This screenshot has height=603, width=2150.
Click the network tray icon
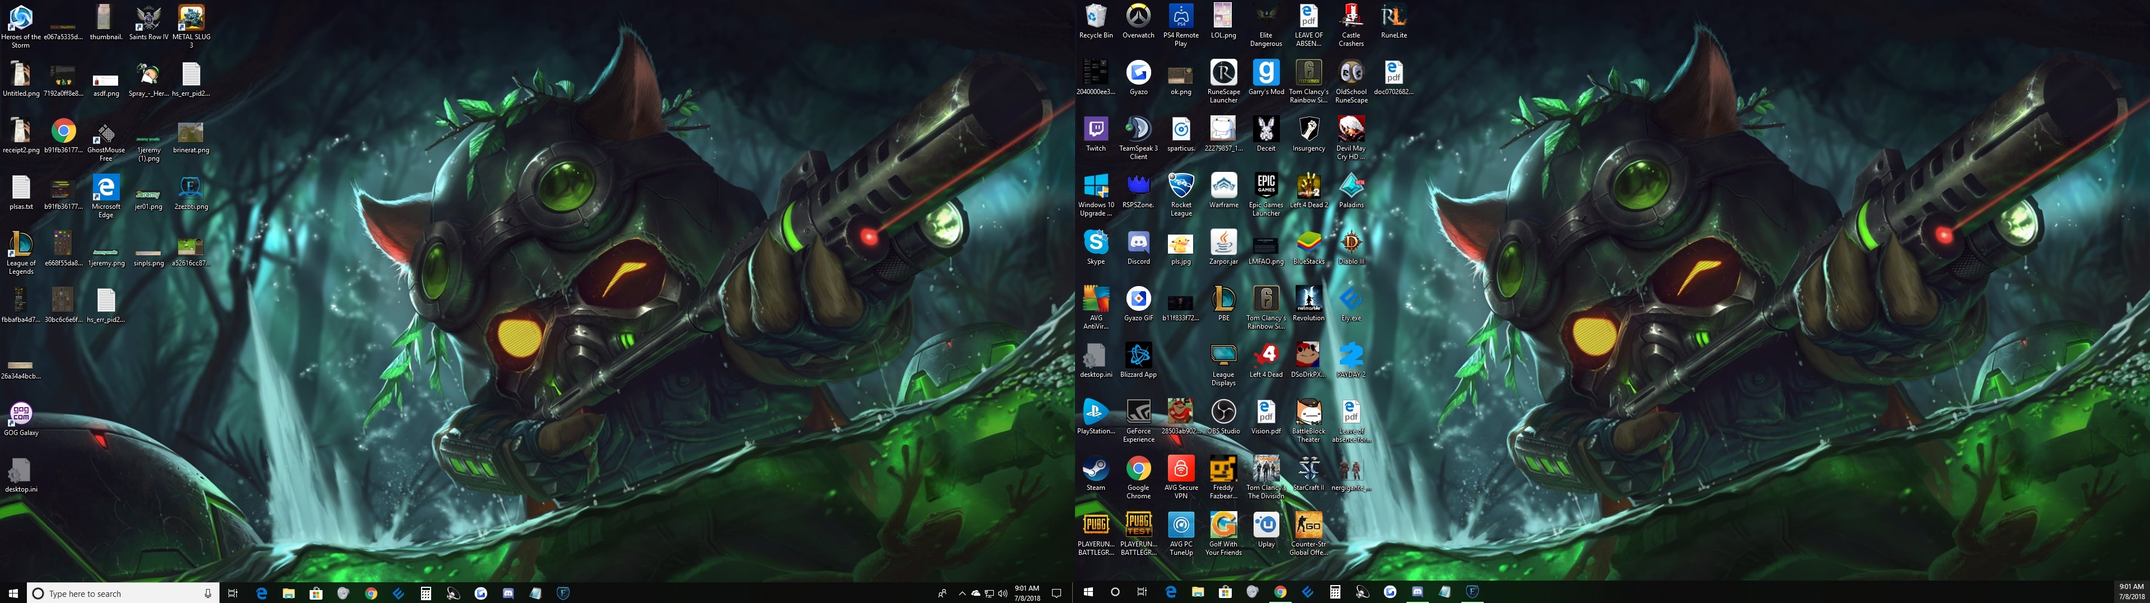[989, 593]
